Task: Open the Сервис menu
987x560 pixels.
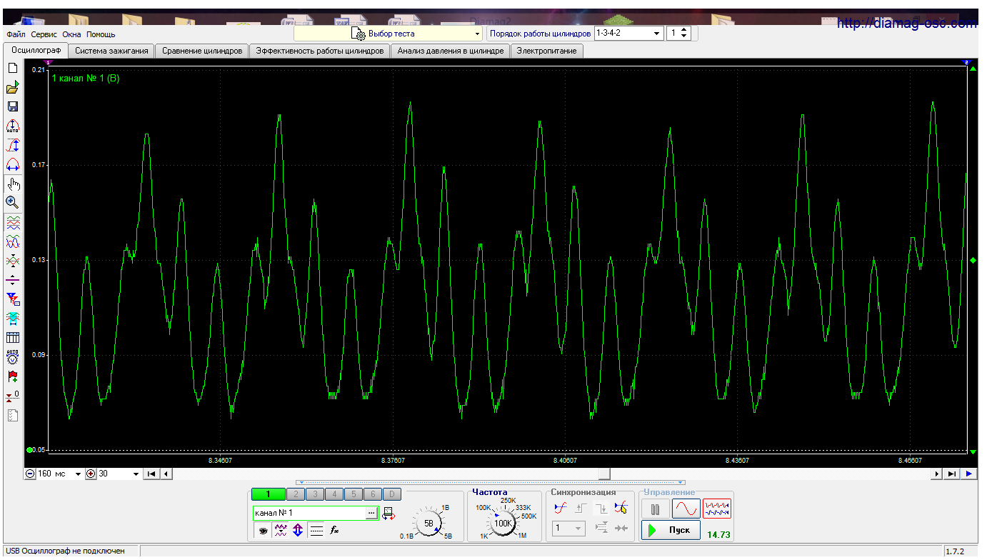Action: tap(44, 34)
